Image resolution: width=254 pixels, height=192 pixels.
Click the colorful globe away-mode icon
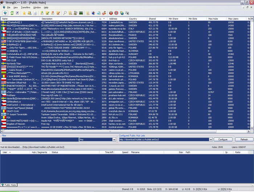point(122,13)
